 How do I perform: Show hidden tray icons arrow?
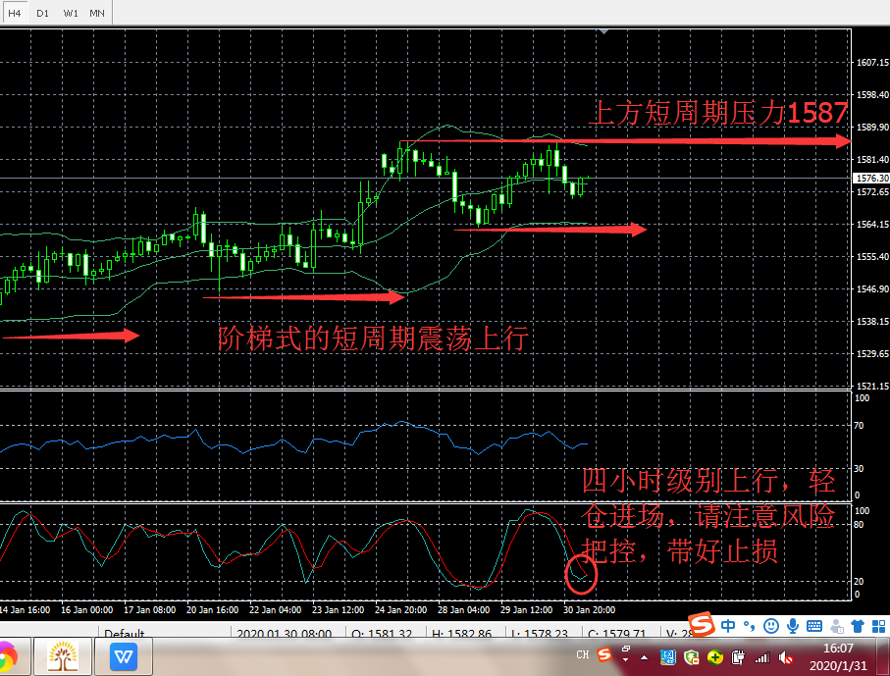pos(645,657)
